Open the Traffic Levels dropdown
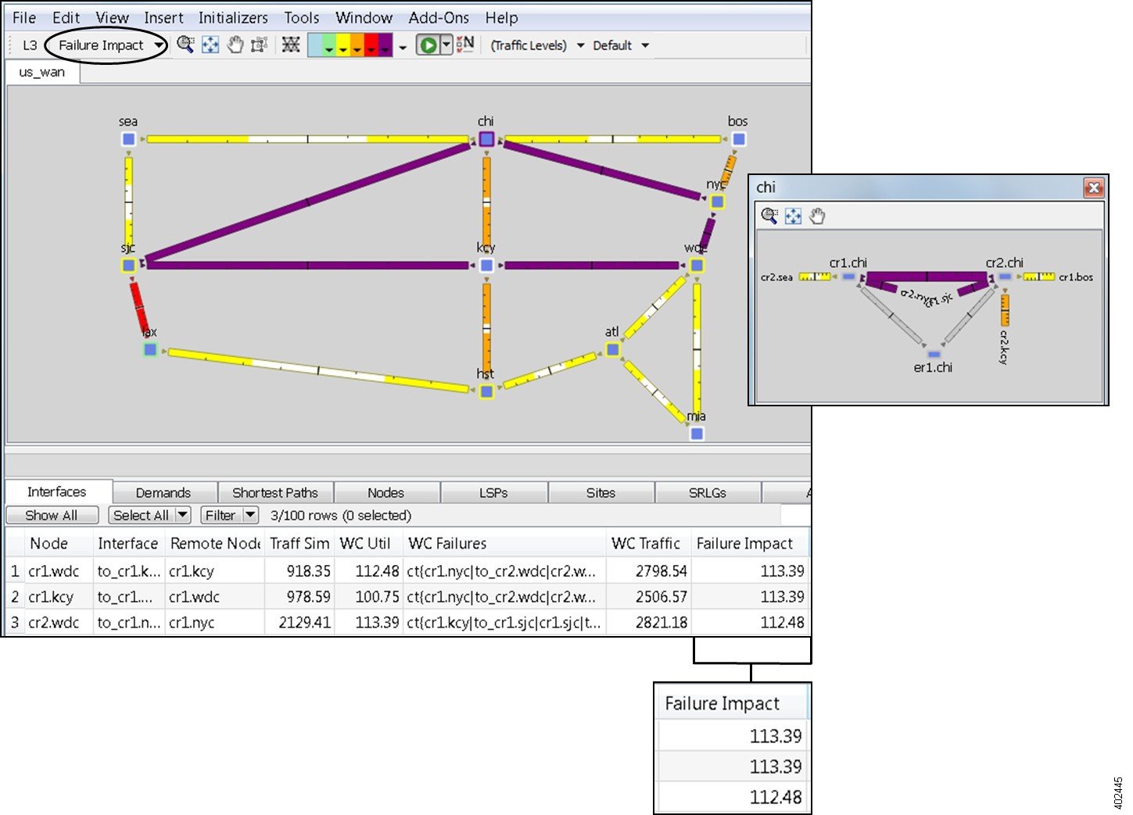This screenshot has width=1133, height=815. tap(581, 45)
